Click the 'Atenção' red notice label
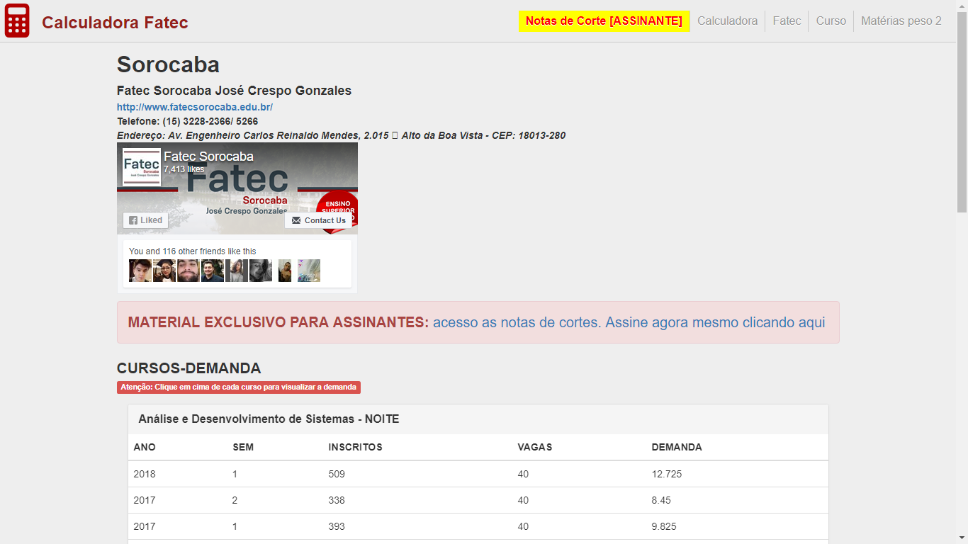Viewport: 968px width, 544px height. coord(239,387)
